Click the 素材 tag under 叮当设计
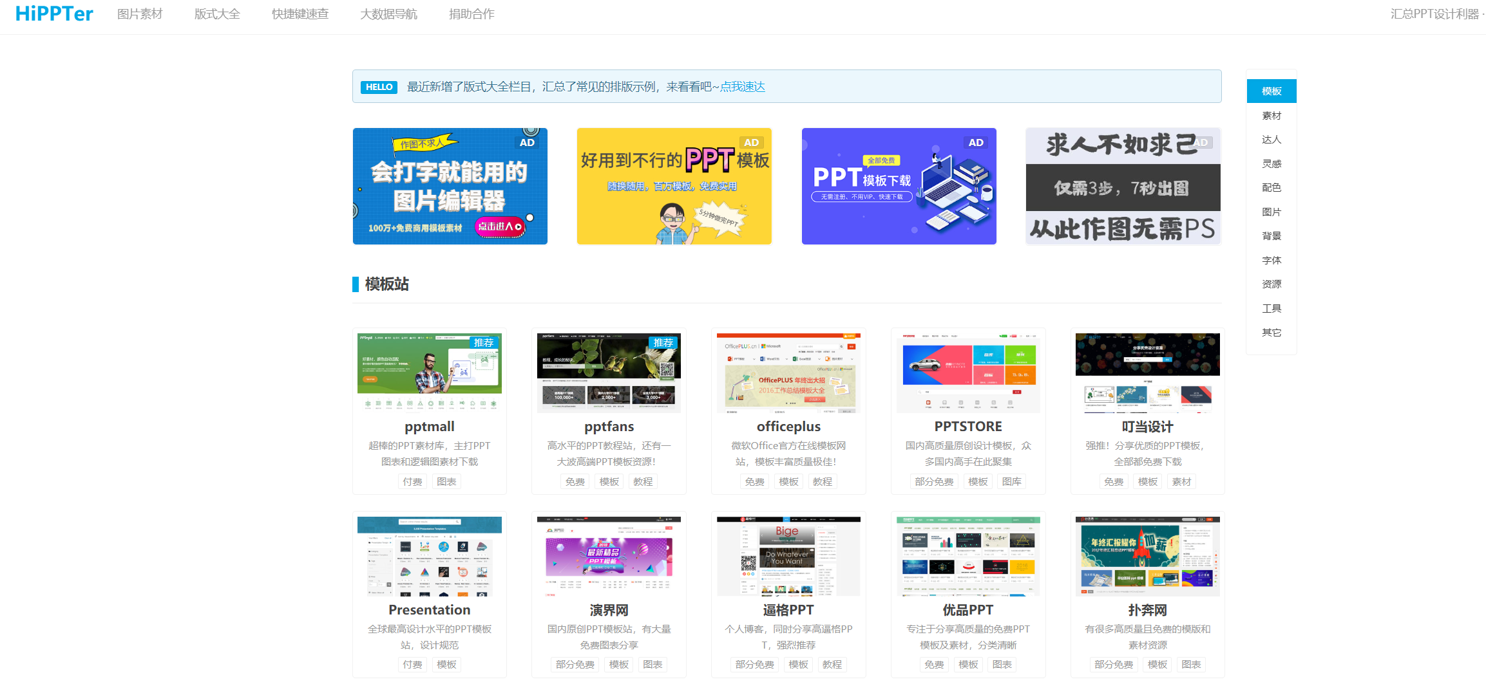The width and height of the screenshot is (1486, 693). click(1181, 482)
